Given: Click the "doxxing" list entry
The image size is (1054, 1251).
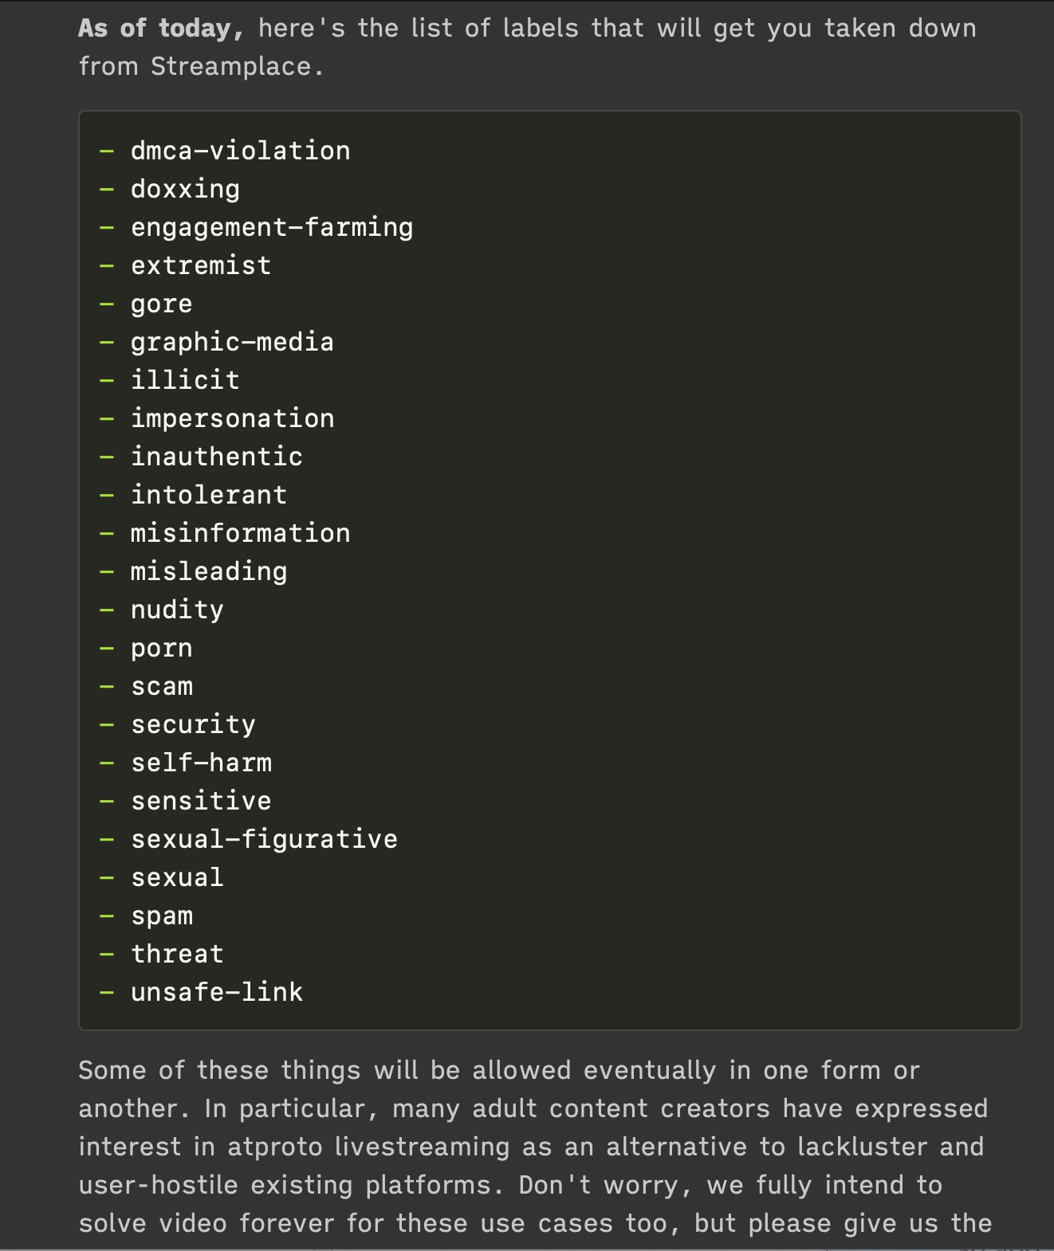Looking at the screenshot, I should click(185, 189).
